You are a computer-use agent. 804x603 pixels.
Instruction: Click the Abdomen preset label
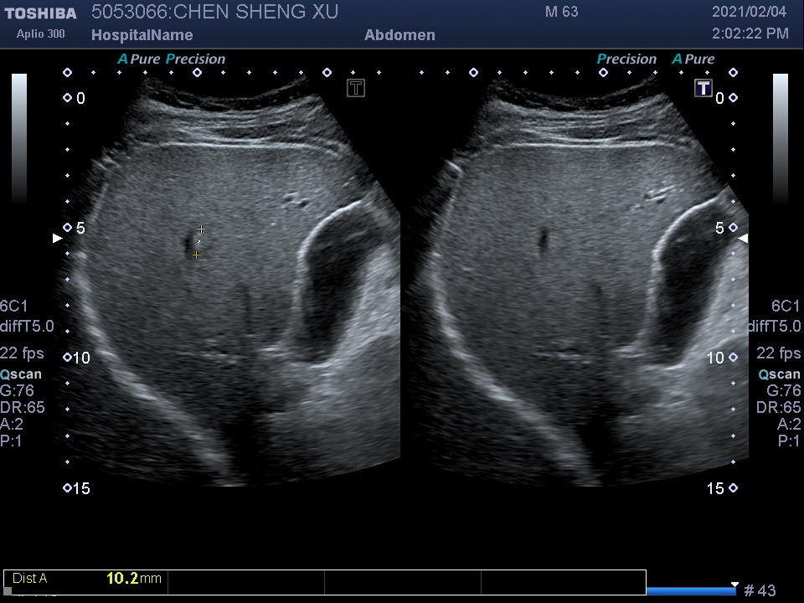[399, 35]
